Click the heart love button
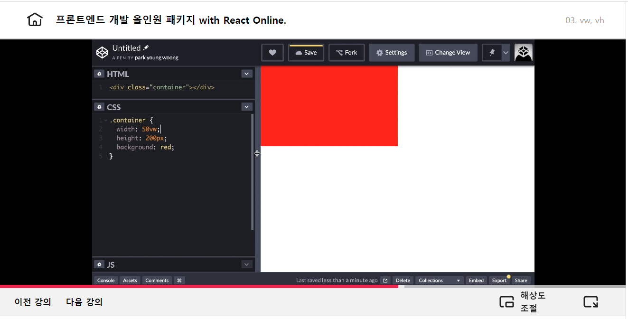 [x=272, y=53]
